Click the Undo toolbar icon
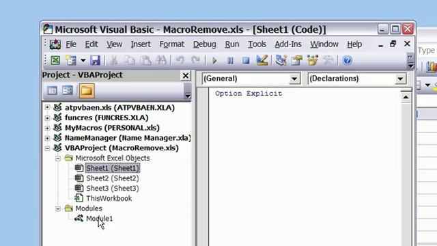This screenshot has width=437, height=246. (180, 60)
